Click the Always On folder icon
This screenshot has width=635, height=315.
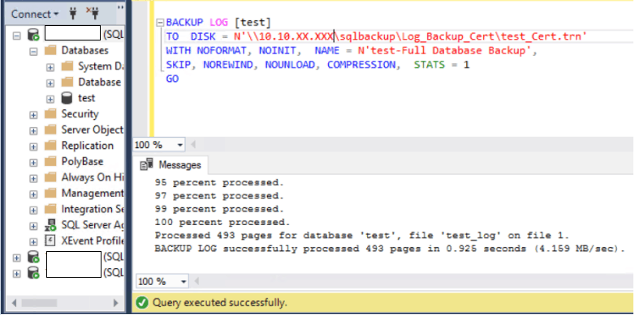(x=50, y=177)
